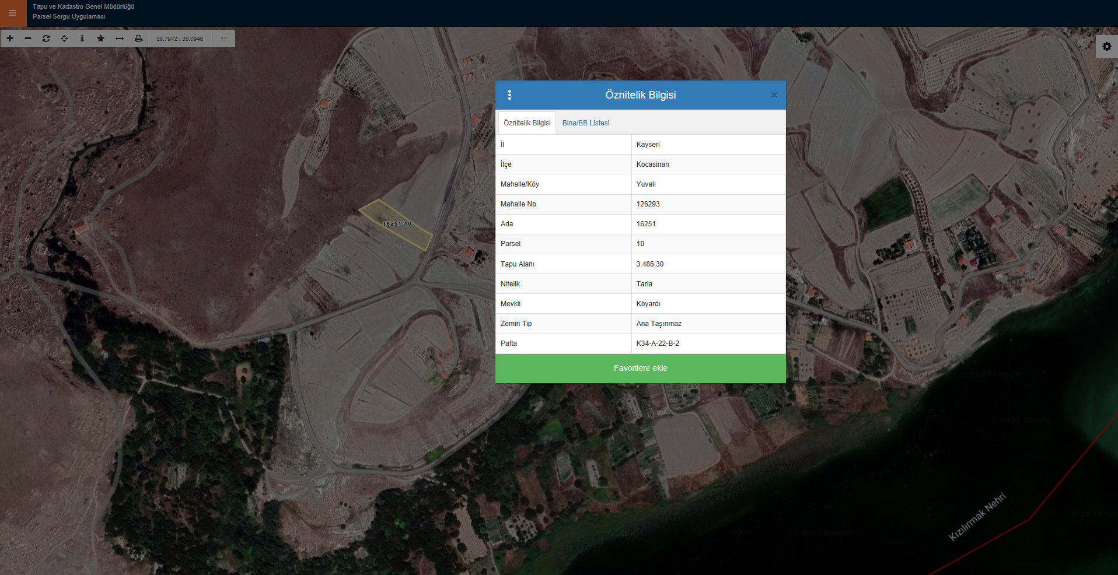The image size is (1118, 575).
Task: Click the Mahalle/Köy label cell
Action: click(564, 184)
